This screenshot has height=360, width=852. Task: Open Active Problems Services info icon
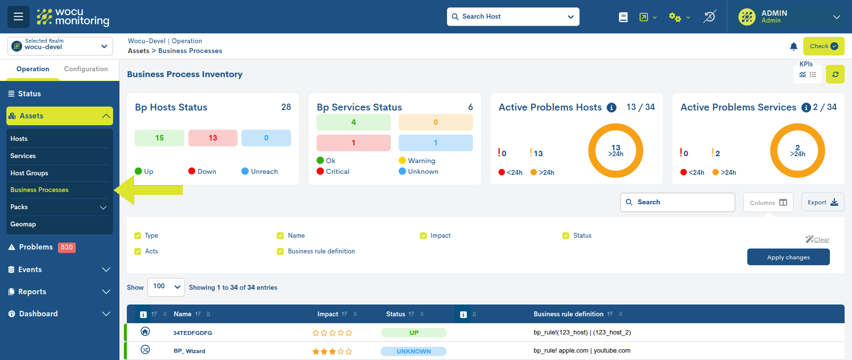pyautogui.click(x=806, y=108)
